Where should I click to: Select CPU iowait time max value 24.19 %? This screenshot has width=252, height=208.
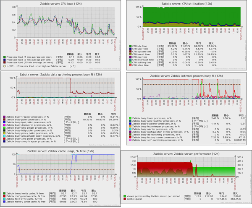point(212,54)
